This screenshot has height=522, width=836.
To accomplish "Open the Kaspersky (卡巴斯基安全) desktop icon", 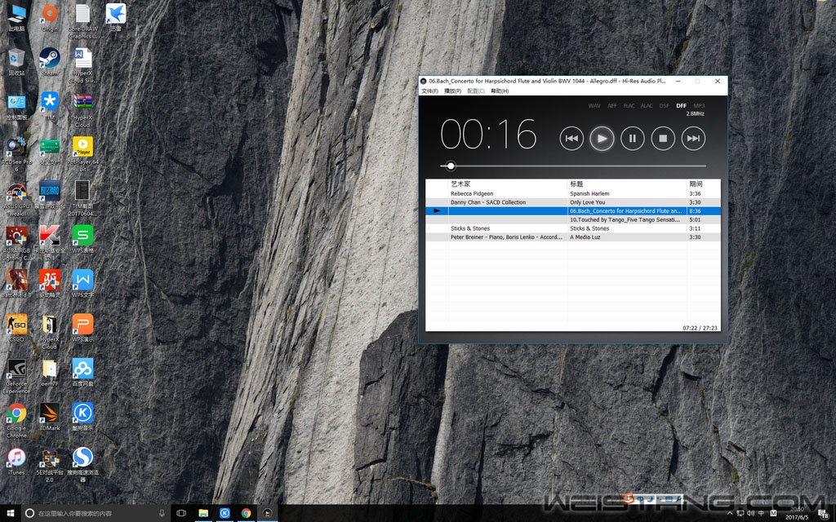I will tap(50, 242).
